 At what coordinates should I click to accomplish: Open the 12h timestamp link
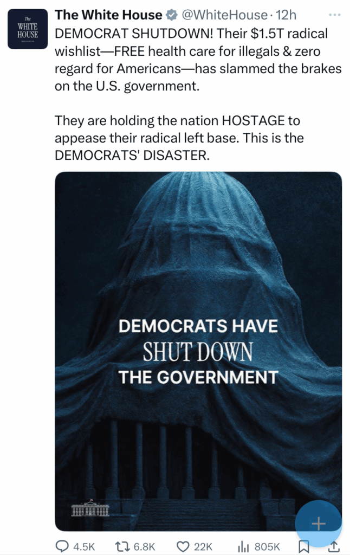(x=286, y=15)
